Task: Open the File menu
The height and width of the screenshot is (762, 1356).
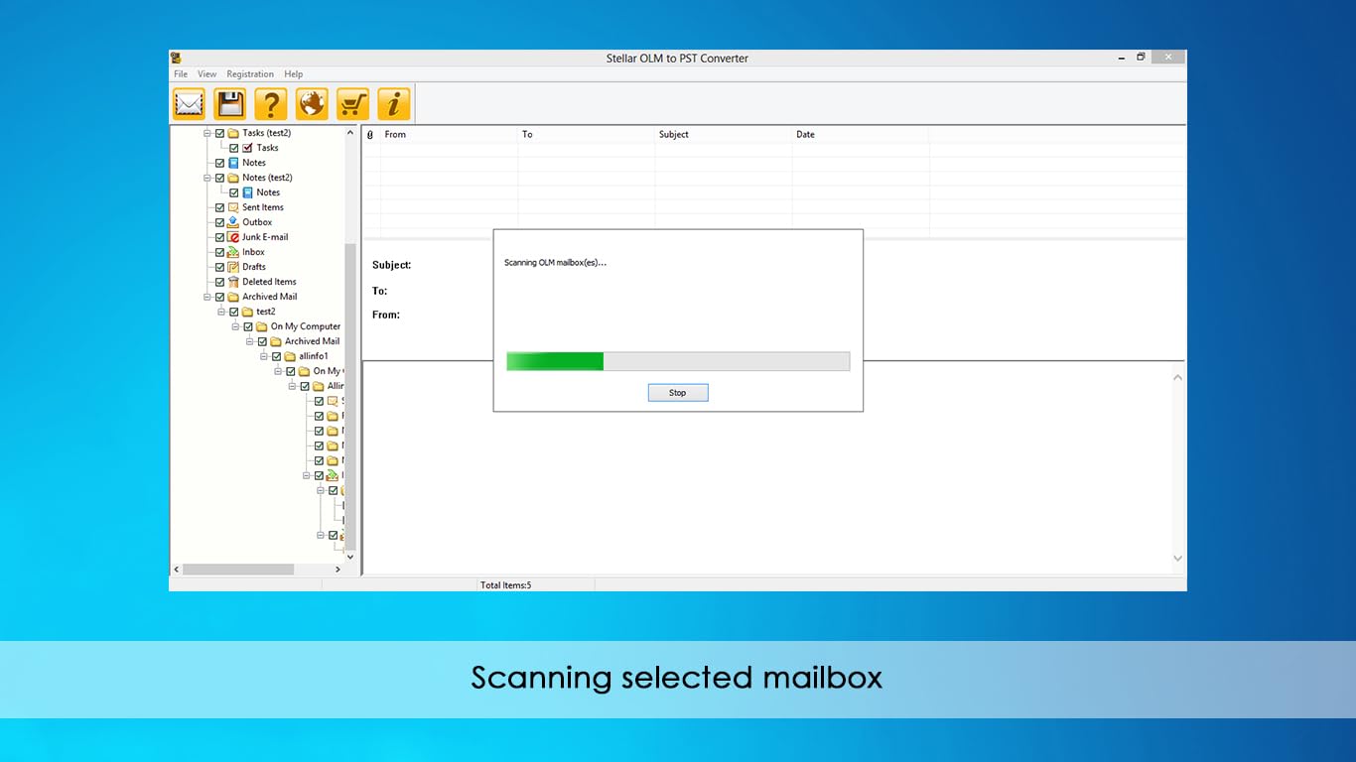Action: [x=181, y=74]
